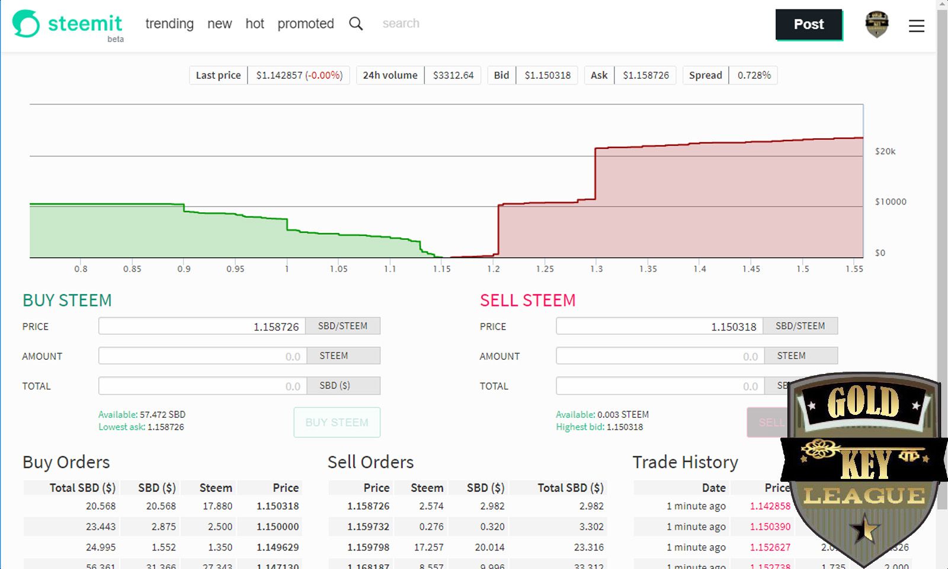Click the BUY STEEM button

(x=337, y=422)
